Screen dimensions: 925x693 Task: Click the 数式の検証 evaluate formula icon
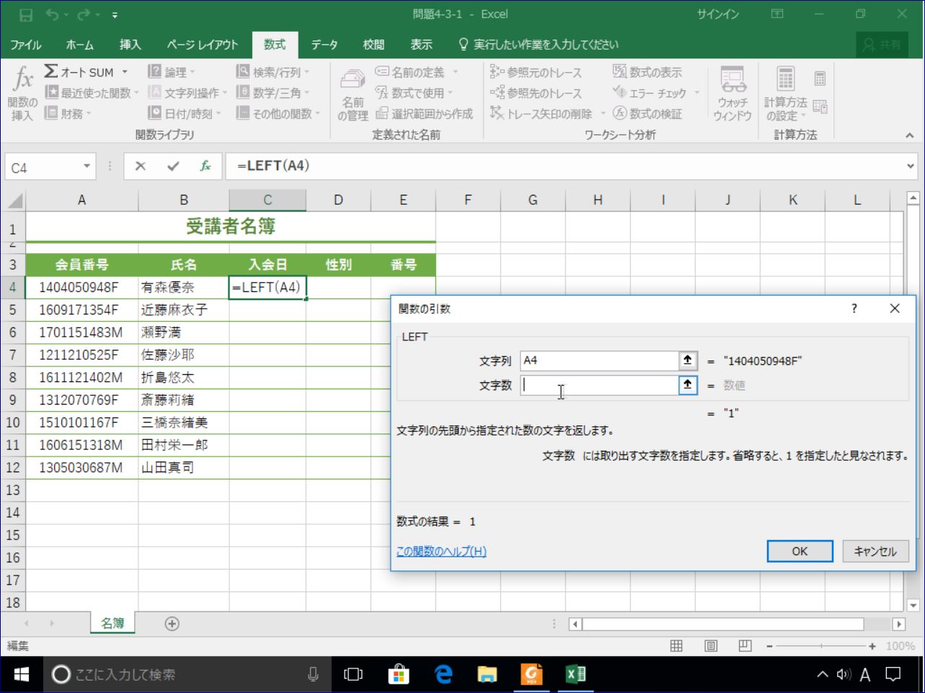[x=651, y=113]
